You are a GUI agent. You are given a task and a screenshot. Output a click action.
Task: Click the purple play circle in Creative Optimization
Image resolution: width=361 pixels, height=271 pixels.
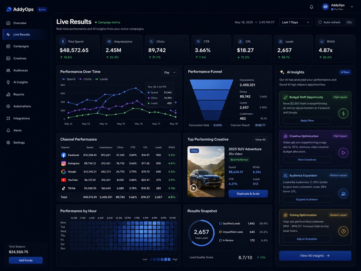(x=343, y=153)
